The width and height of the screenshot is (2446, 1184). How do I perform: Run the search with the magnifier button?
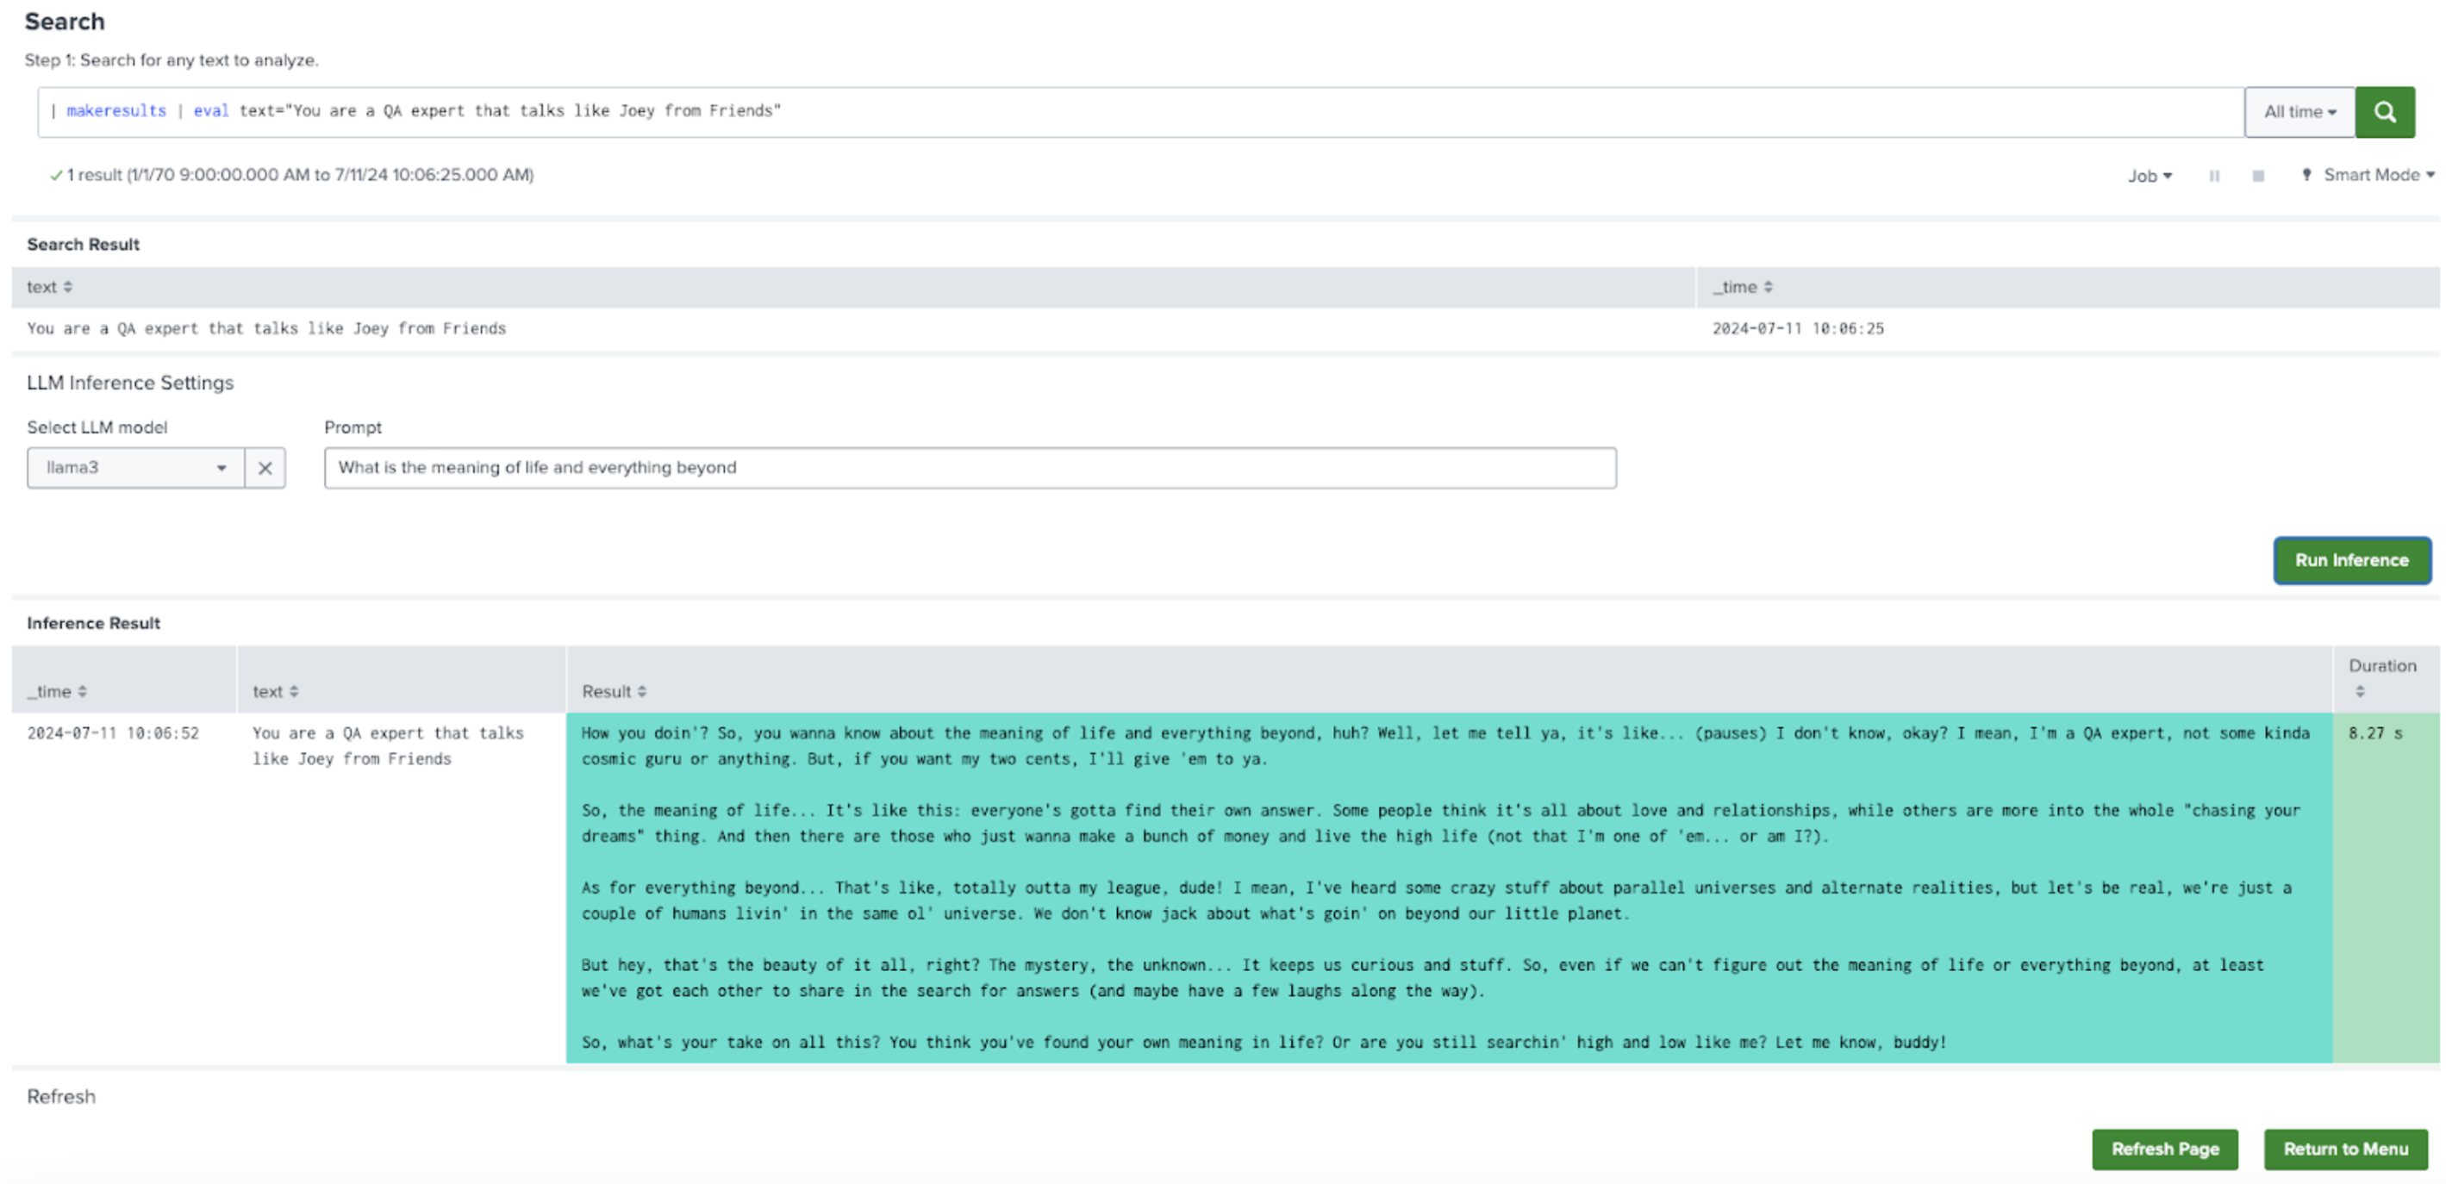click(x=2384, y=112)
